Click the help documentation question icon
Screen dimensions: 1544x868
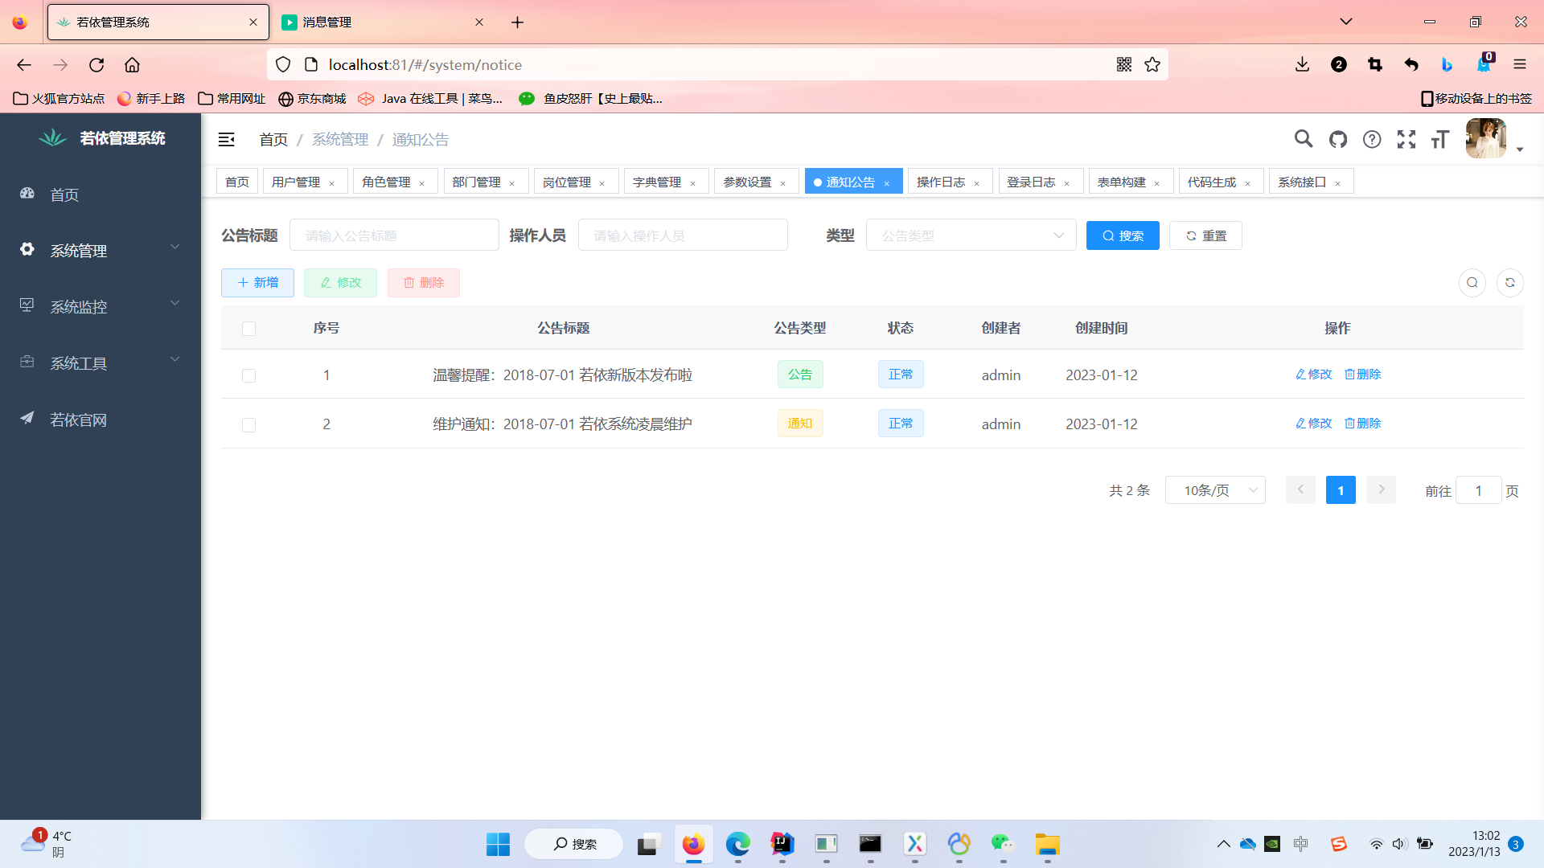coord(1372,139)
